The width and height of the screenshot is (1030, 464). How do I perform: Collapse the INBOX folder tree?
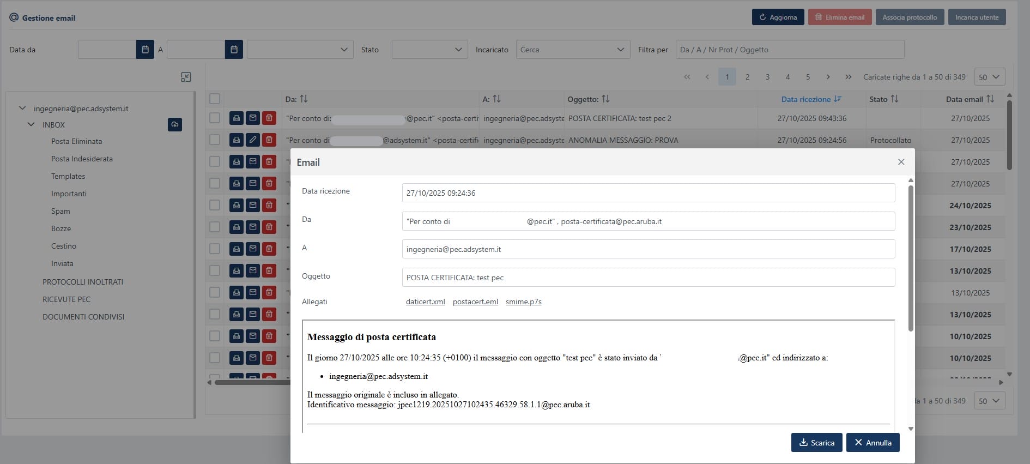click(31, 125)
